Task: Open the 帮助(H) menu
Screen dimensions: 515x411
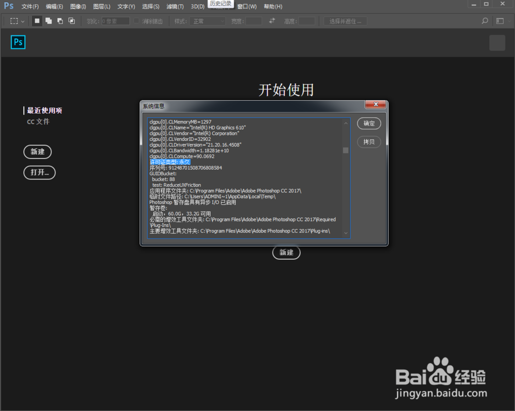Action: click(x=273, y=7)
